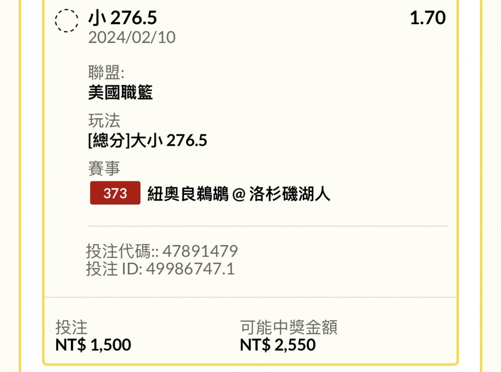Click the divider line above 投注代碼

pos(268,226)
